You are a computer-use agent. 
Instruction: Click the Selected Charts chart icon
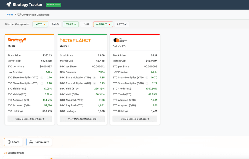(x=5, y=153)
